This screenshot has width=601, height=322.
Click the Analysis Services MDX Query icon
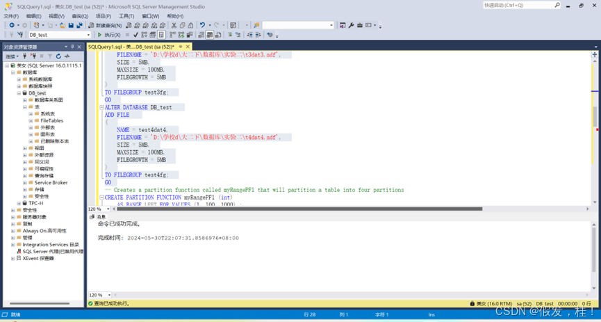point(137,25)
